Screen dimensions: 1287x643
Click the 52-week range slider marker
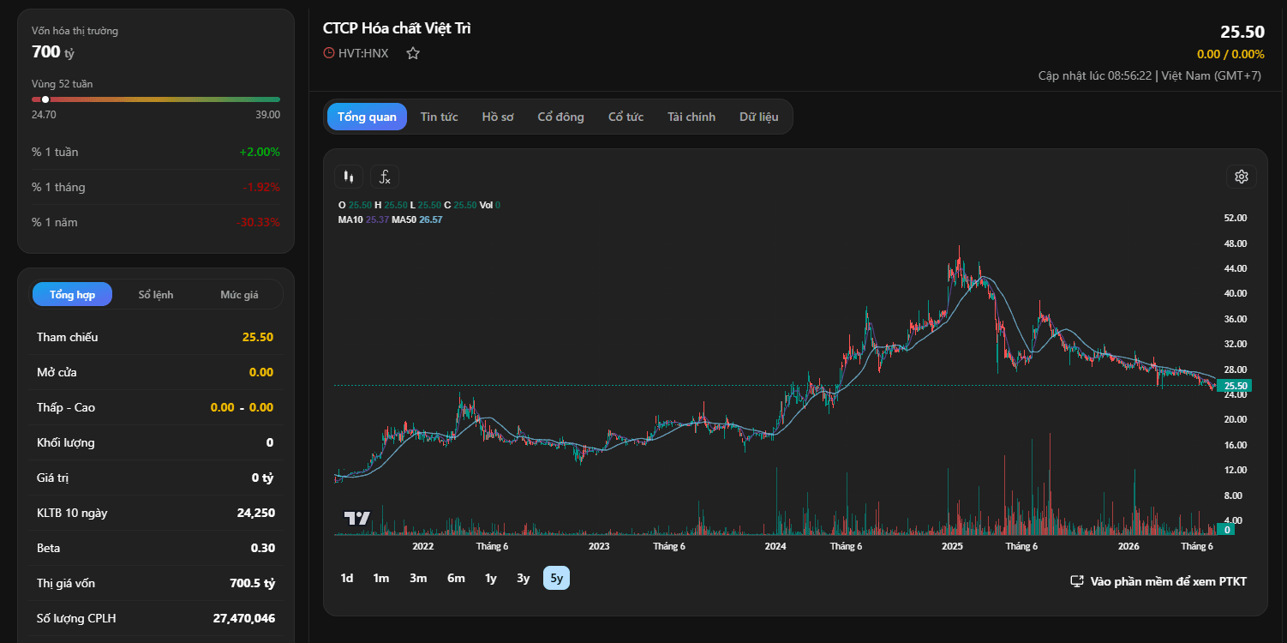(x=45, y=99)
